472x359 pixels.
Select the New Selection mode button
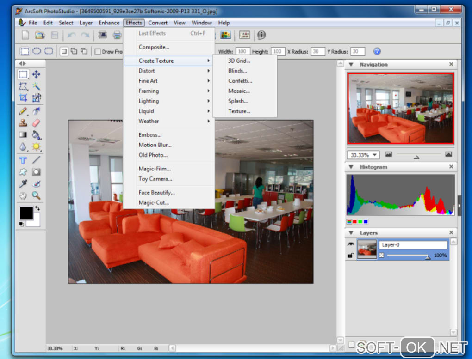[64, 51]
